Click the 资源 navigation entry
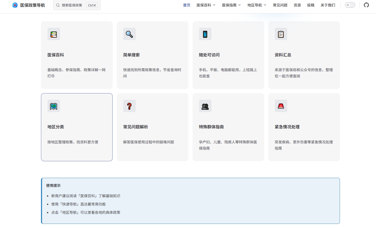Screen dimensions: 376x228 [297, 5]
